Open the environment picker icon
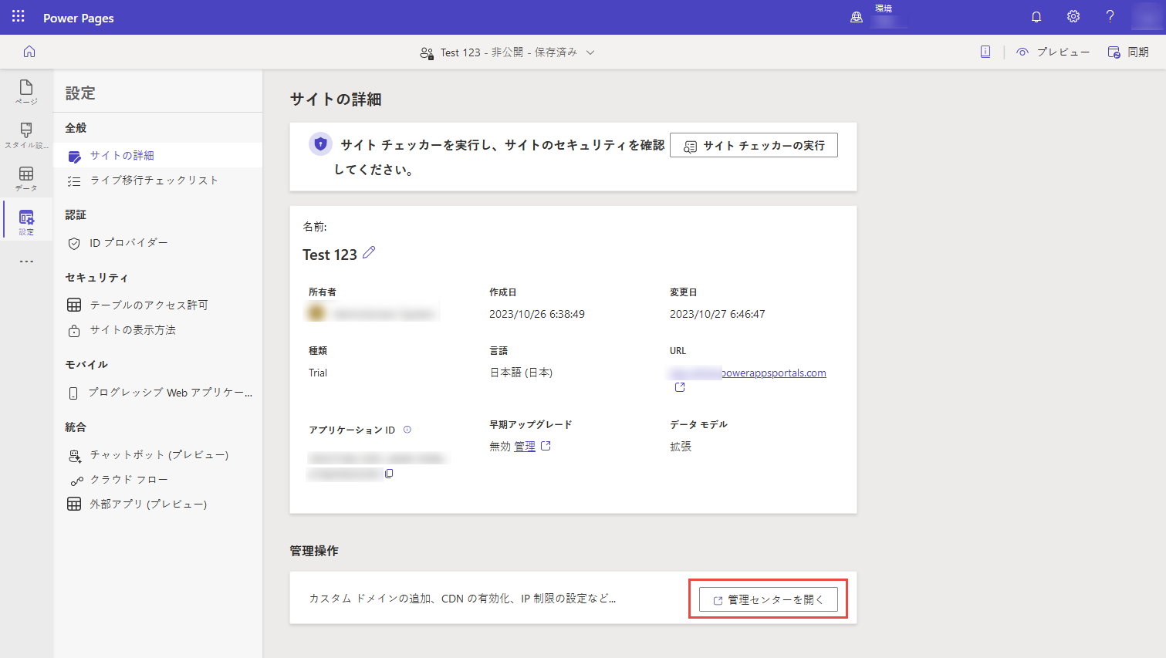Screen dimensions: 1166x658 (x=857, y=17)
